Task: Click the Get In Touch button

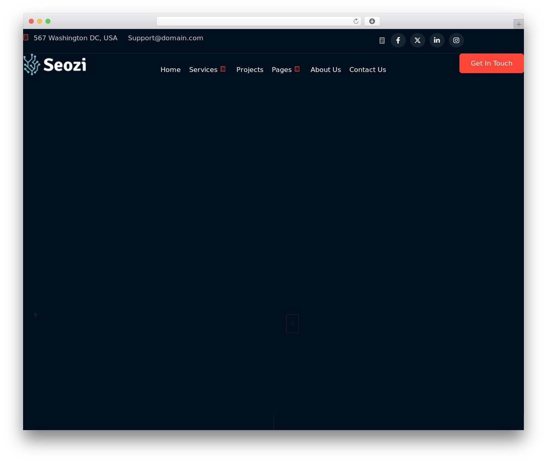Action: pyautogui.click(x=491, y=63)
